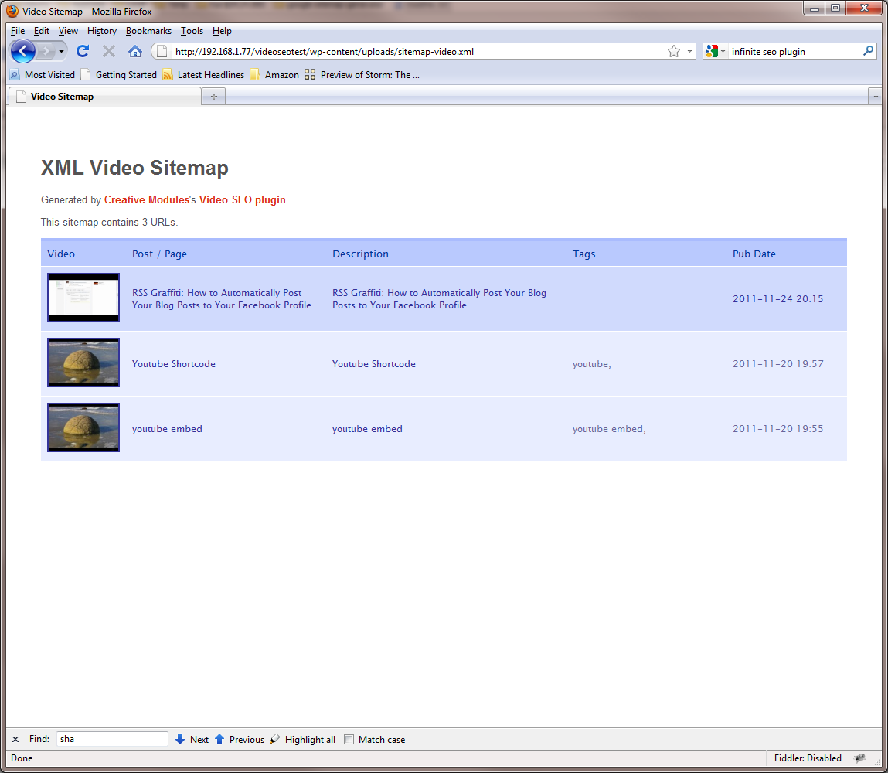Reload the page with the Refresh icon

tap(83, 52)
